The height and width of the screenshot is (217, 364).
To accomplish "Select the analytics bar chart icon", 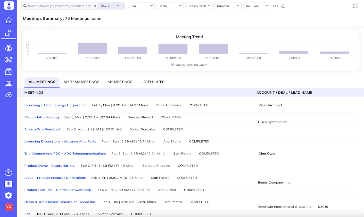I will 9,83.
